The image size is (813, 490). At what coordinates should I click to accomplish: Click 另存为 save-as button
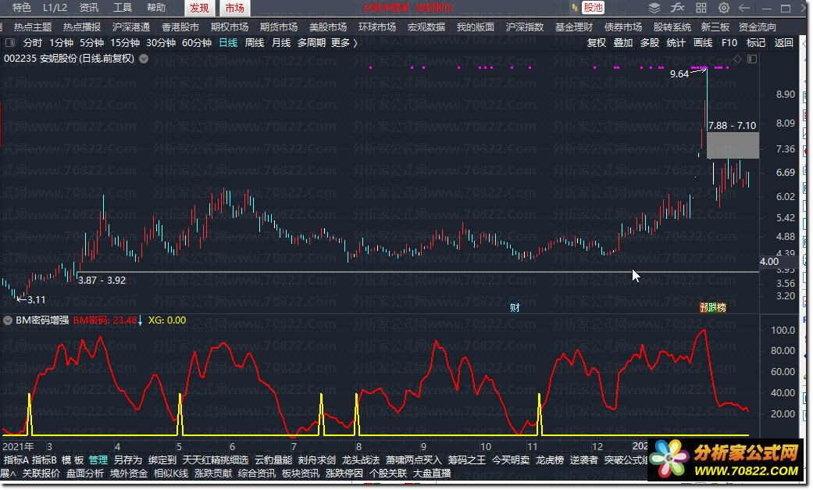[127, 460]
